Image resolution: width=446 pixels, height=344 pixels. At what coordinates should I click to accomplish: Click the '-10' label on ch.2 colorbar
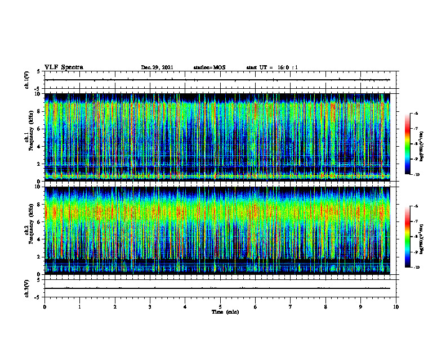[x=416, y=268]
